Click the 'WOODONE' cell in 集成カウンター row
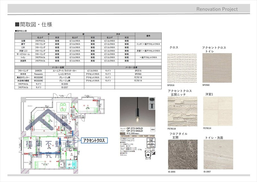 click(38, 77)
